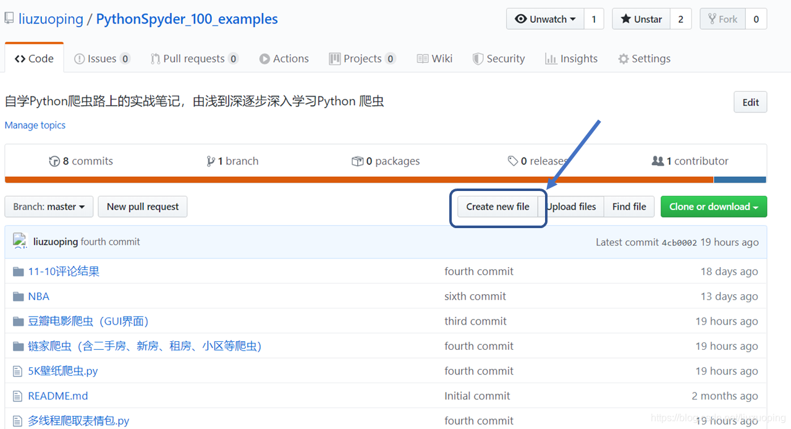
Task: Open liuzuoping author link in commit bar
Action: 56,242
